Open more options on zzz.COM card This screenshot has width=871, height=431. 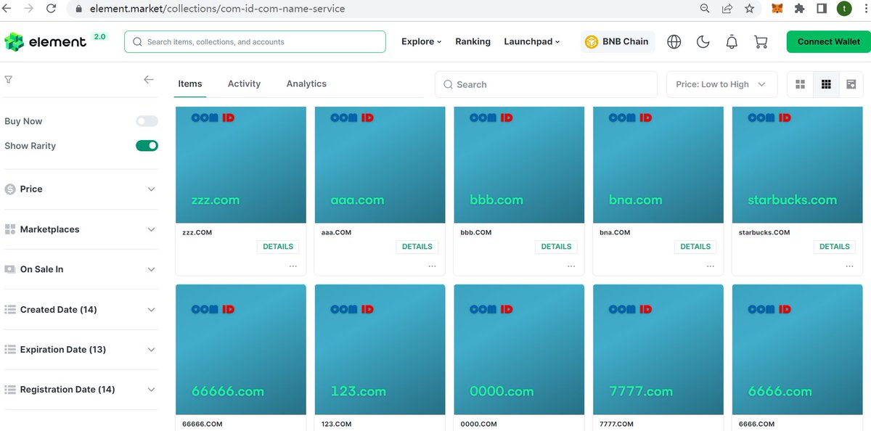[293, 266]
